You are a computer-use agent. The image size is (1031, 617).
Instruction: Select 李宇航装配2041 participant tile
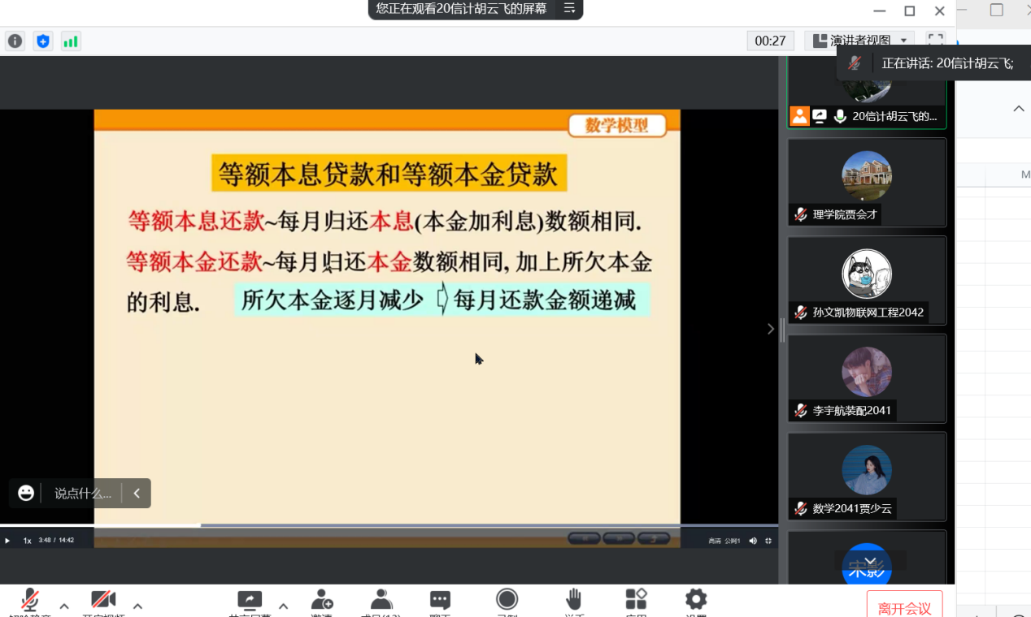(867, 379)
